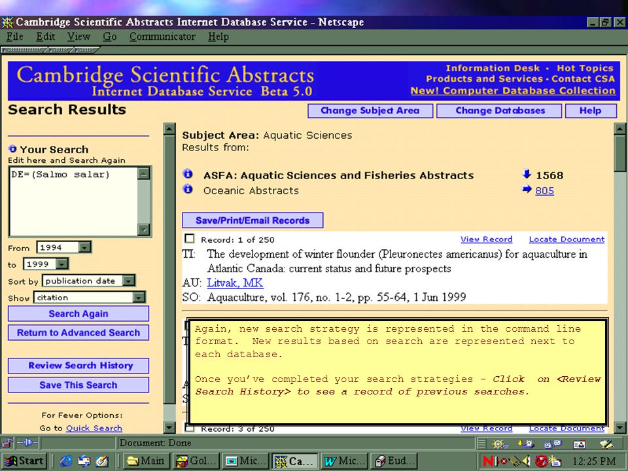Open the Go menu
Image resolution: width=628 pixels, height=471 pixels.
tap(109, 37)
